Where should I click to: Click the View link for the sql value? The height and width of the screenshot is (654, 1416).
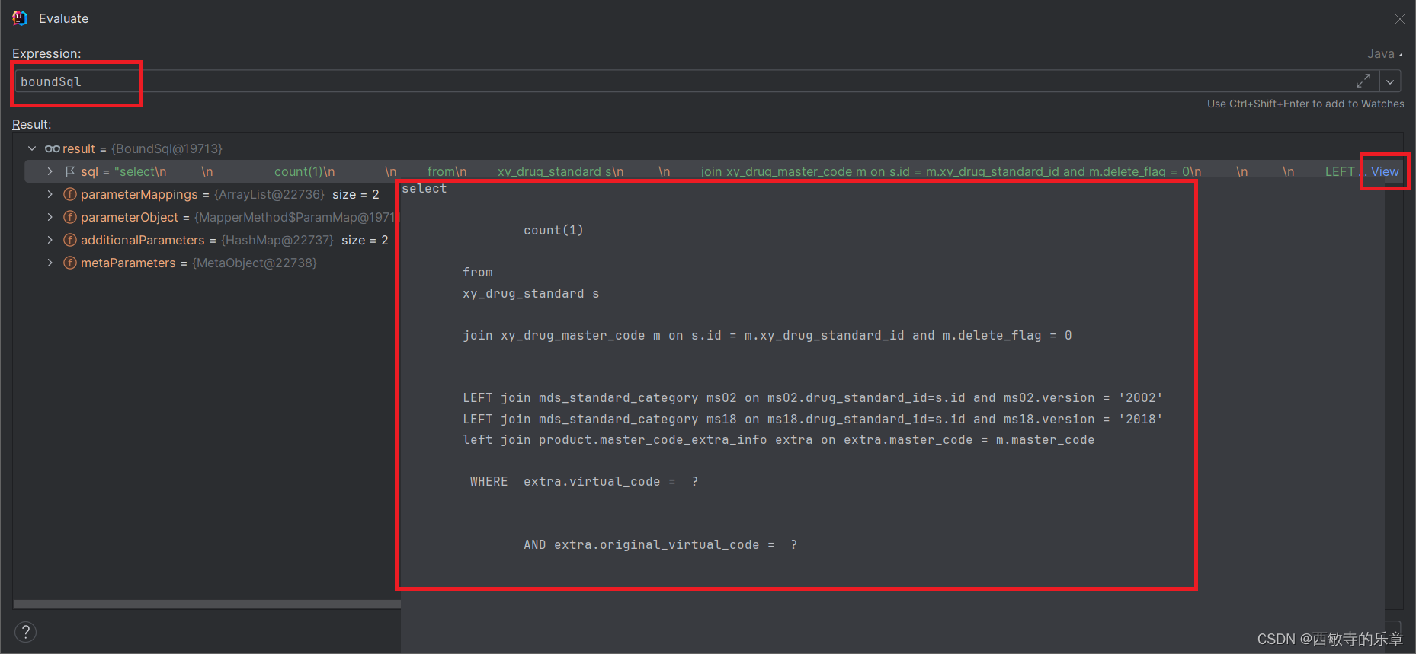(1385, 171)
